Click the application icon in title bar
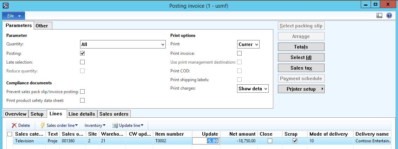This screenshot has width=398, height=149. [x=5, y=5]
